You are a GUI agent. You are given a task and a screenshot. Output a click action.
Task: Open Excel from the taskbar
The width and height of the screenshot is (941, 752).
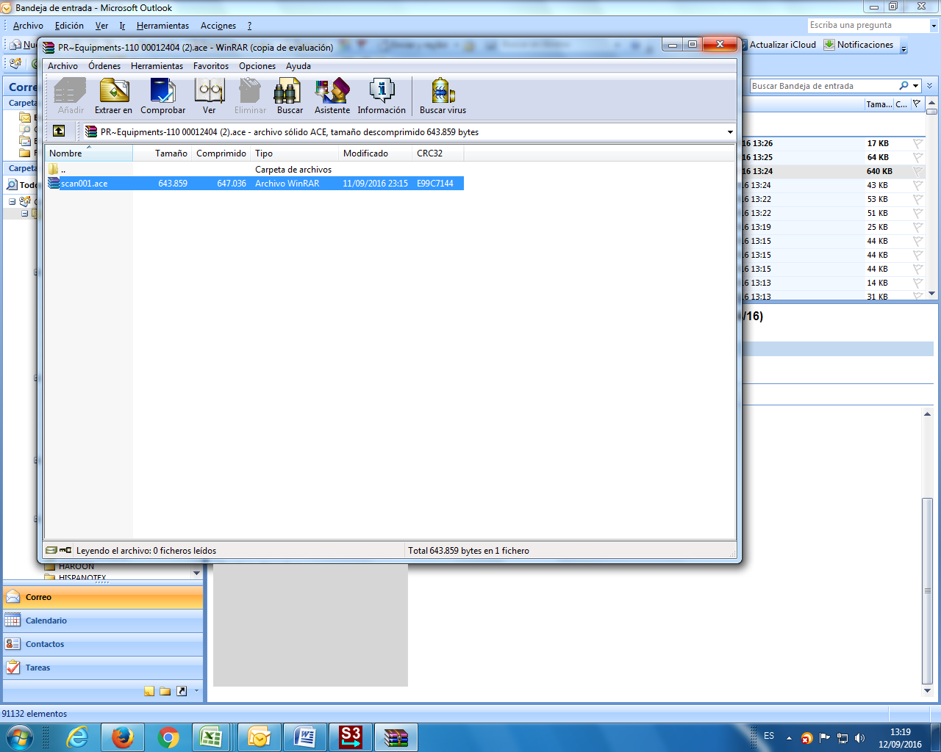(x=212, y=737)
